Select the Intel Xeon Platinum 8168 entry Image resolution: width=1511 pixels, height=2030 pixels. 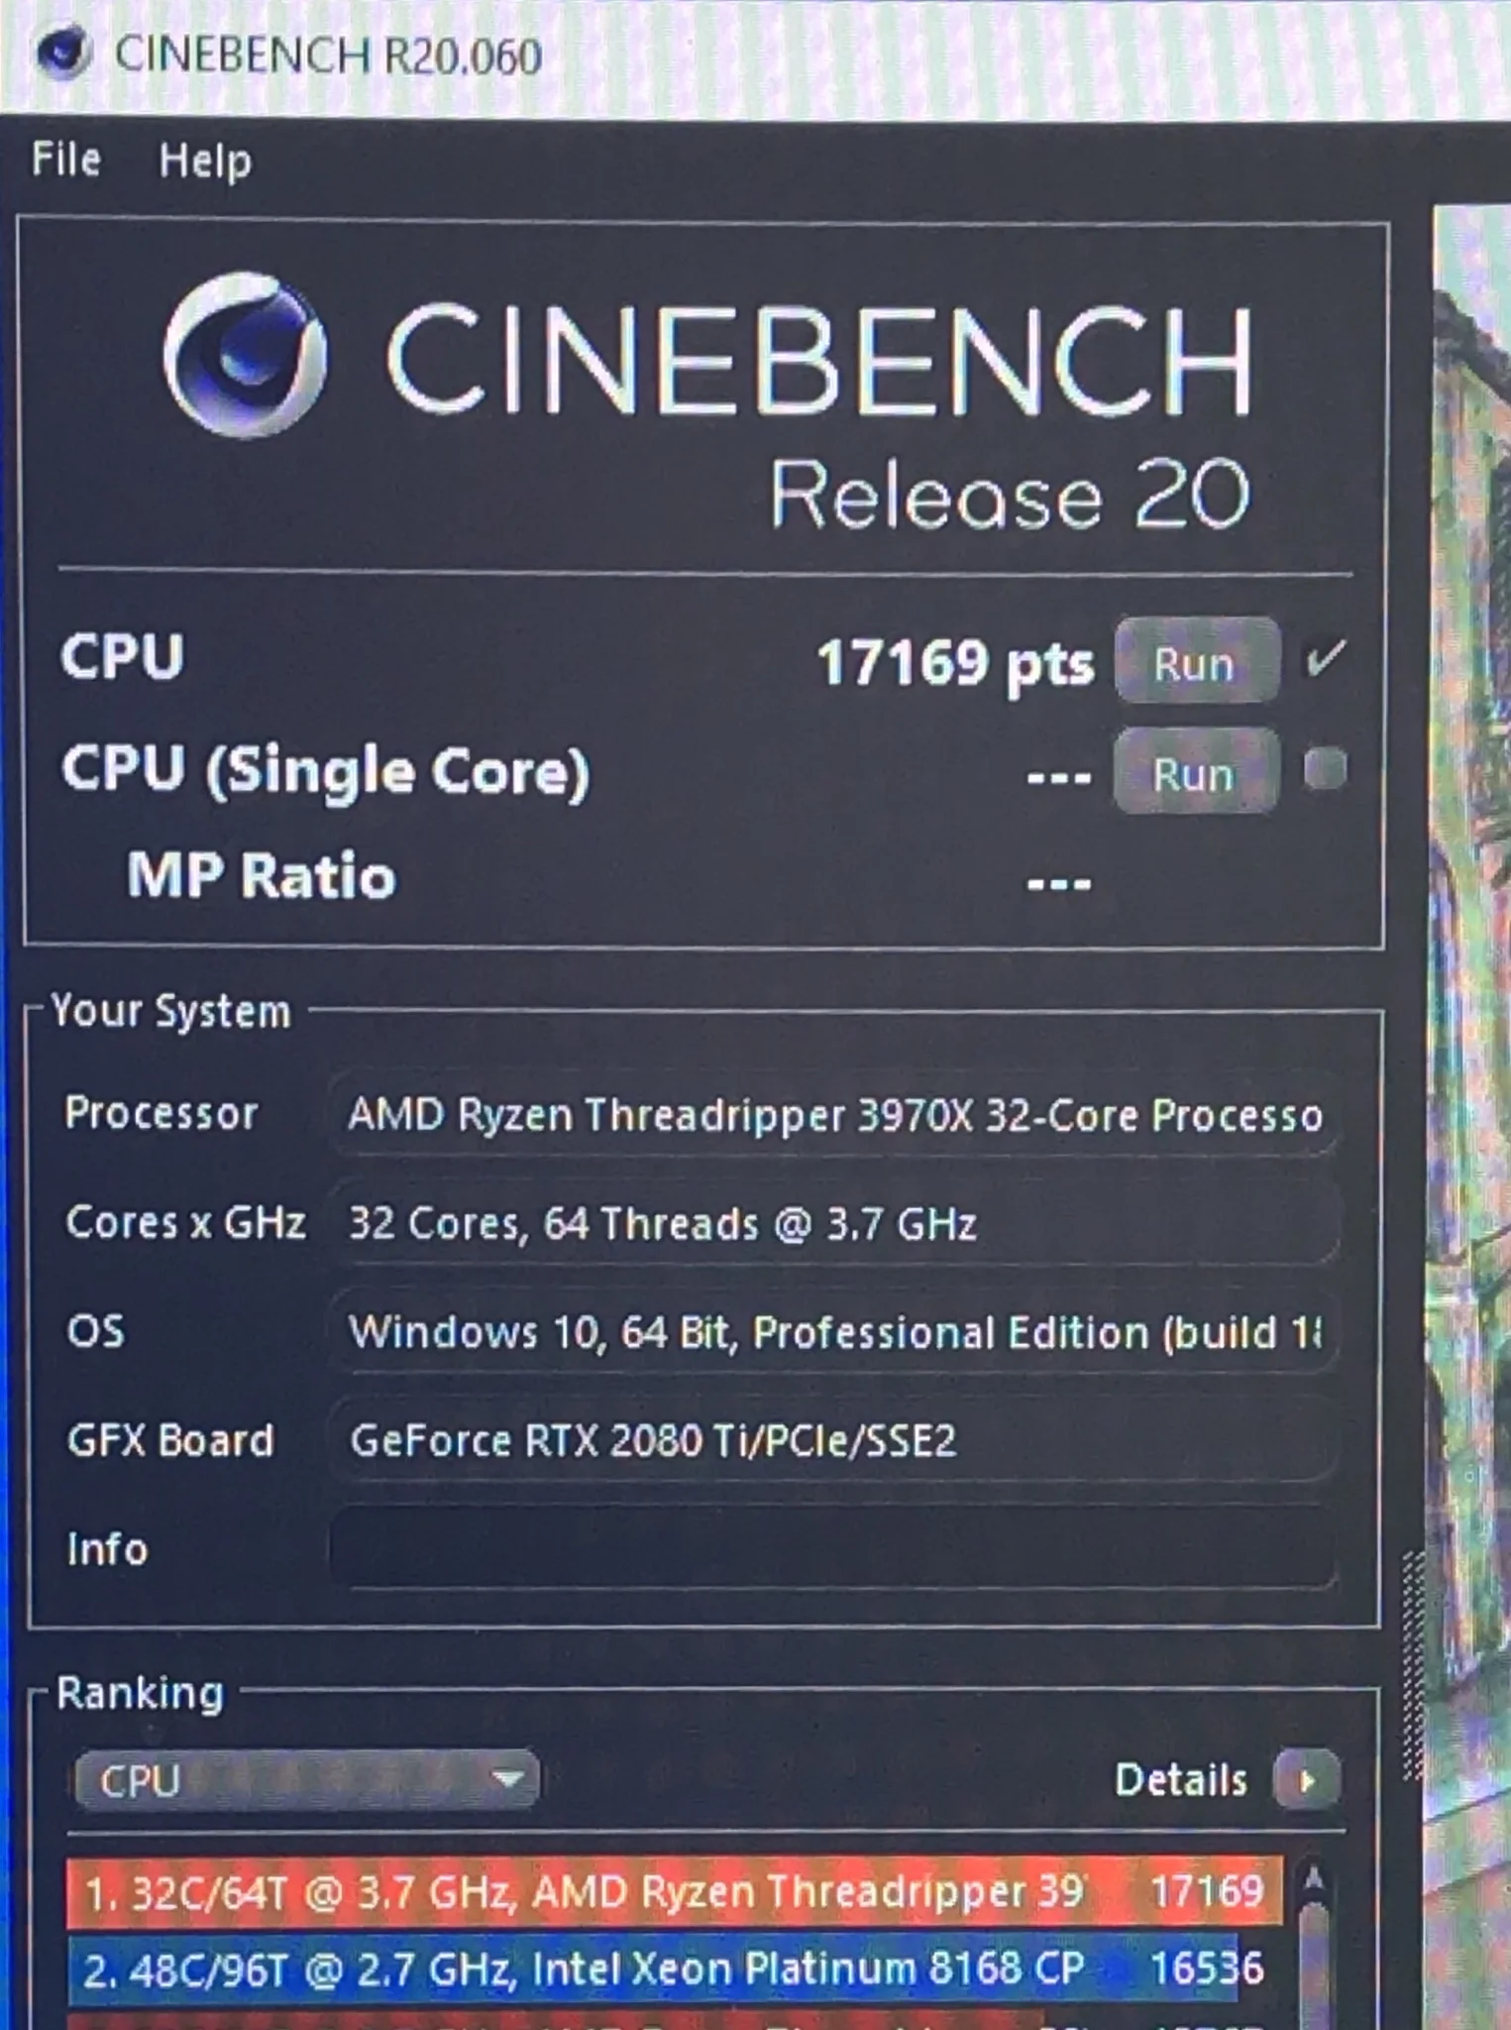point(674,1969)
